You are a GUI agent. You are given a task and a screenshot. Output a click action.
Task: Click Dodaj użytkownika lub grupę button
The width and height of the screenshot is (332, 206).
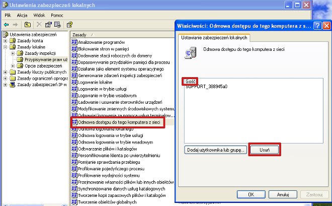215,150
